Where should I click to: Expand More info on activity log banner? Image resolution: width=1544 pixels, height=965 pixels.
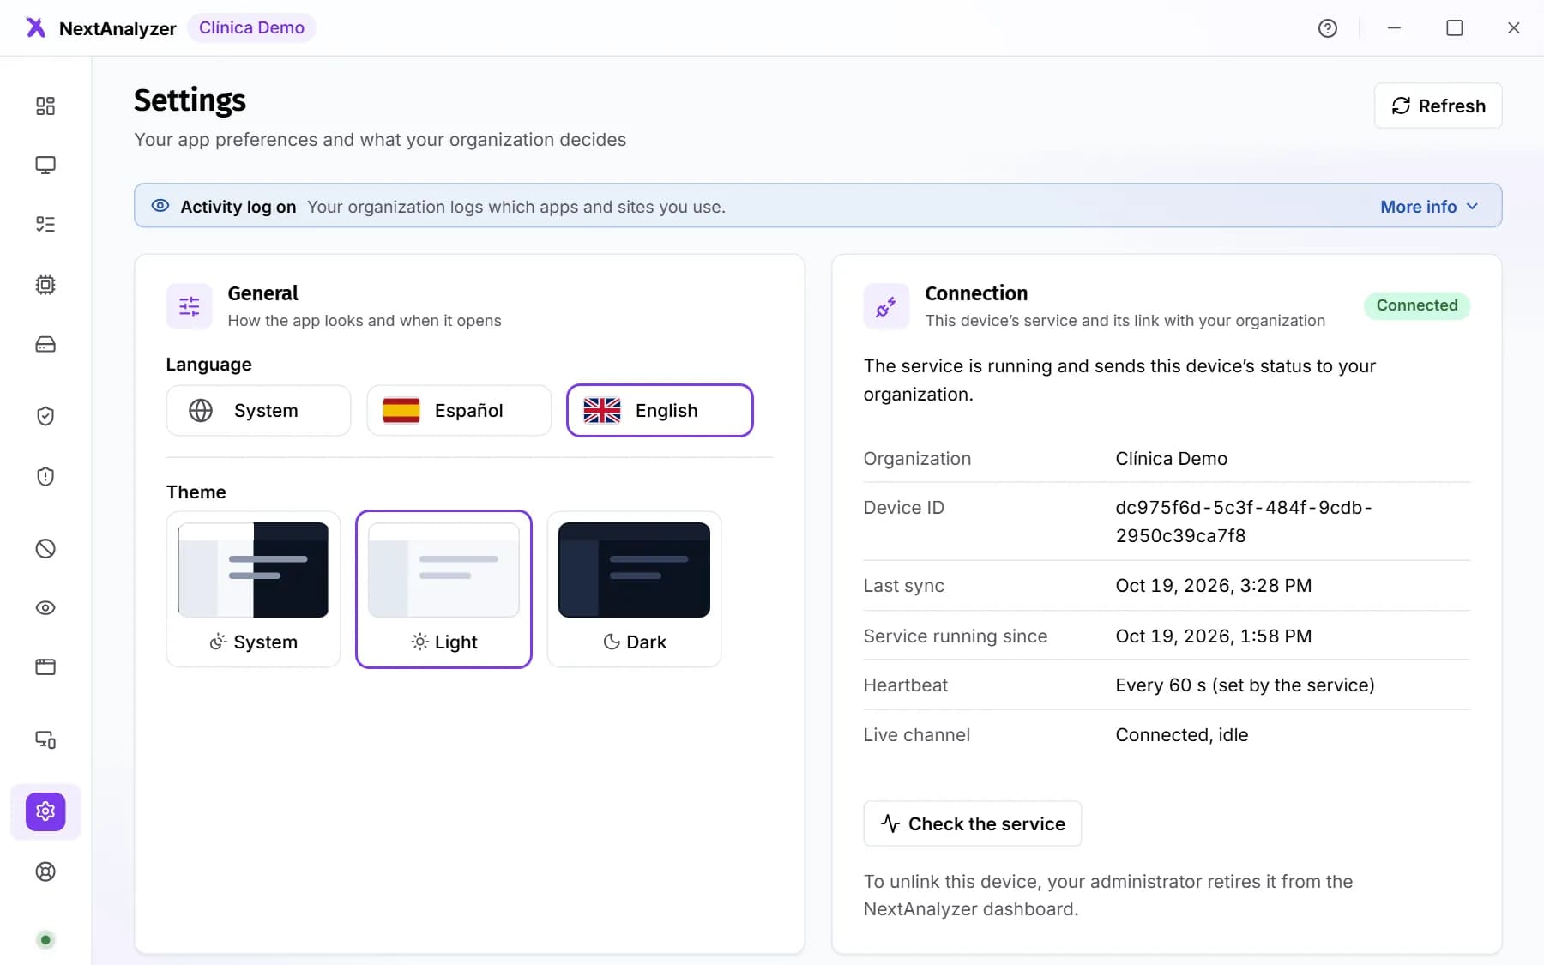[x=1429, y=207]
